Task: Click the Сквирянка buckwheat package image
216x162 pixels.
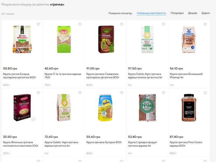Action: [x=106, y=39]
